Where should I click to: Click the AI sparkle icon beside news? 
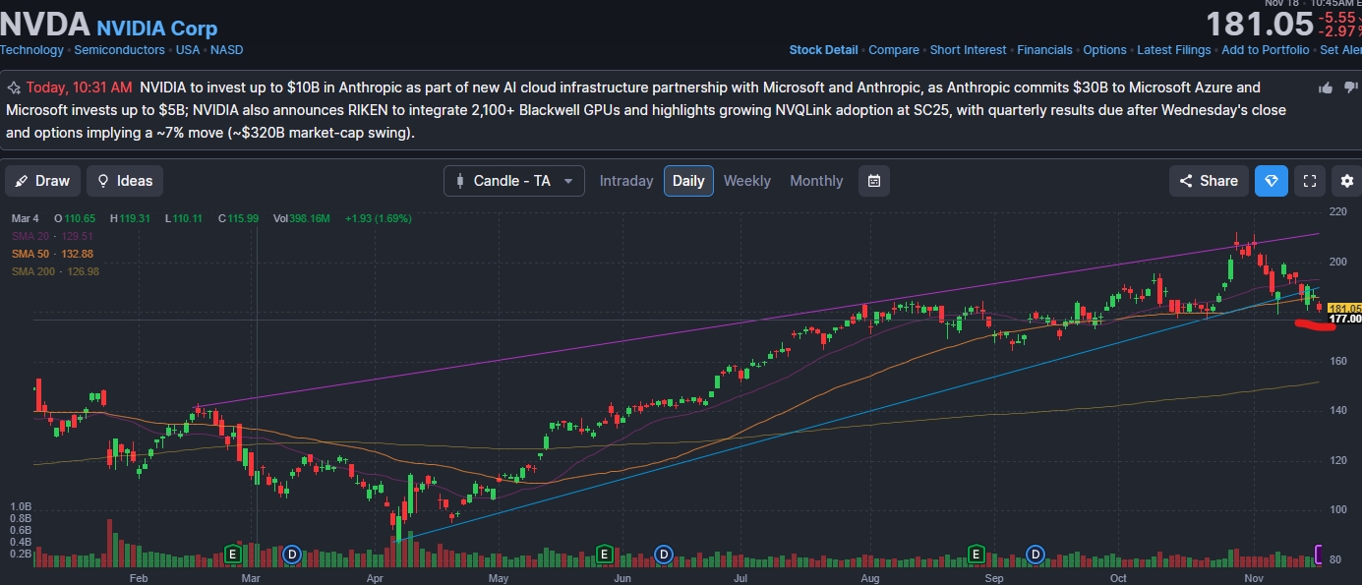tap(14, 88)
